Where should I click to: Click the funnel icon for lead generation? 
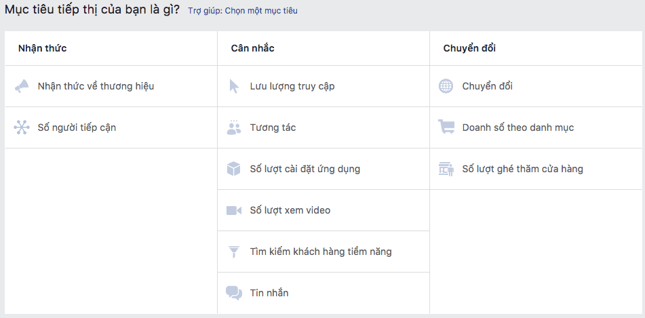click(x=234, y=252)
